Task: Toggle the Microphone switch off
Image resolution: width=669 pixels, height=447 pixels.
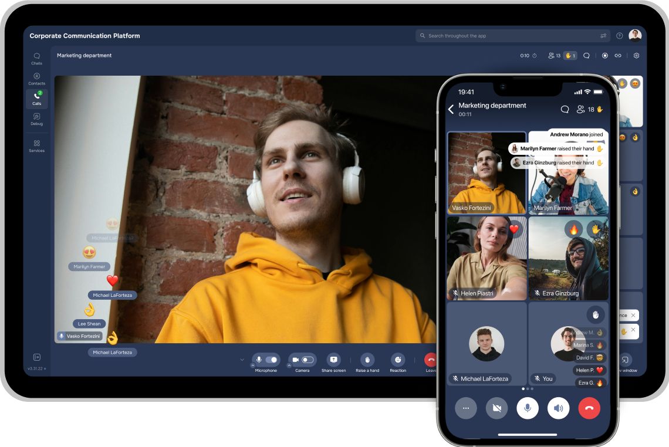Action: [271, 360]
